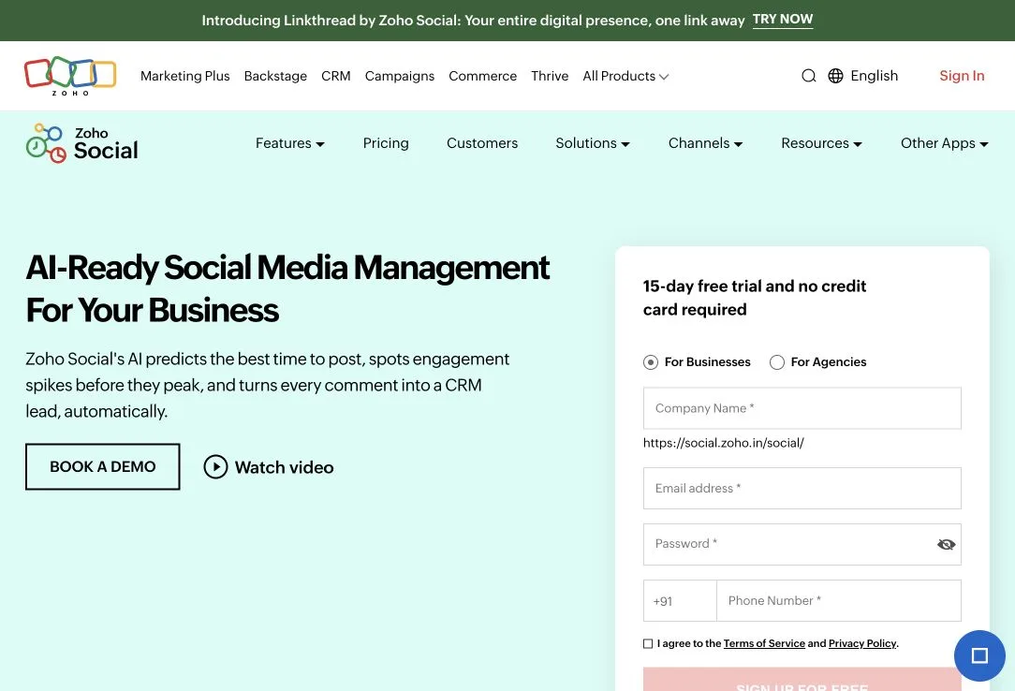Image resolution: width=1015 pixels, height=691 pixels.
Task: Toggle password visibility eye icon
Action: pos(946,544)
